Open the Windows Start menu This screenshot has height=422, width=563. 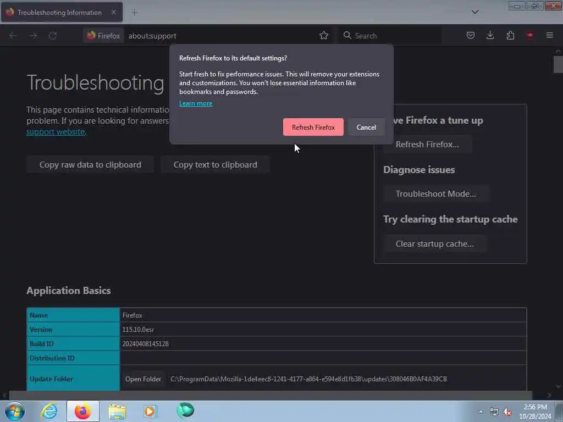15,411
